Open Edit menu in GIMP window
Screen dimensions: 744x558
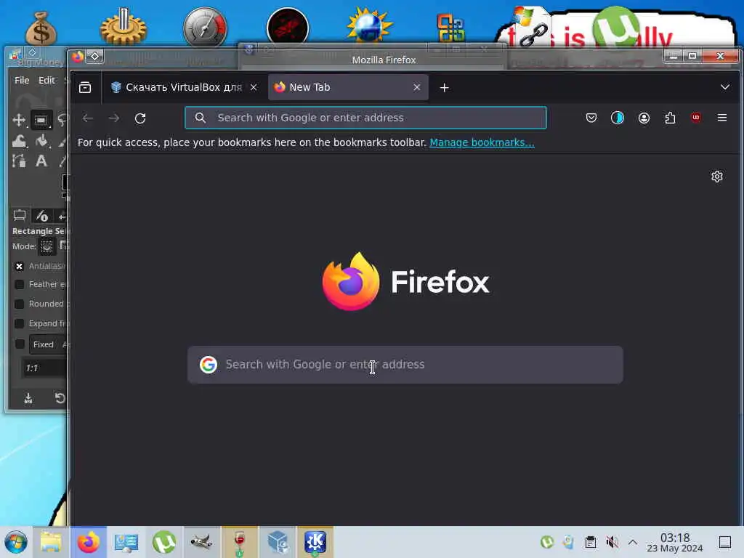(46, 80)
